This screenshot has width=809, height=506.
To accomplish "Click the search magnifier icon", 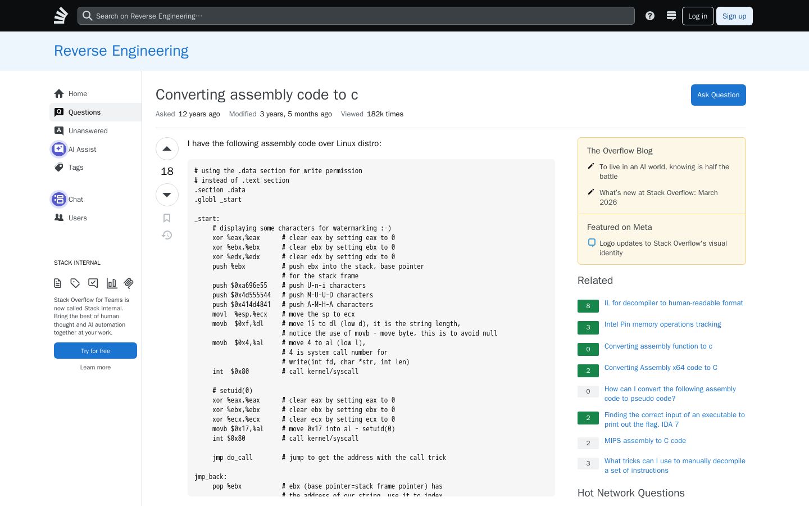I will (87, 16).
